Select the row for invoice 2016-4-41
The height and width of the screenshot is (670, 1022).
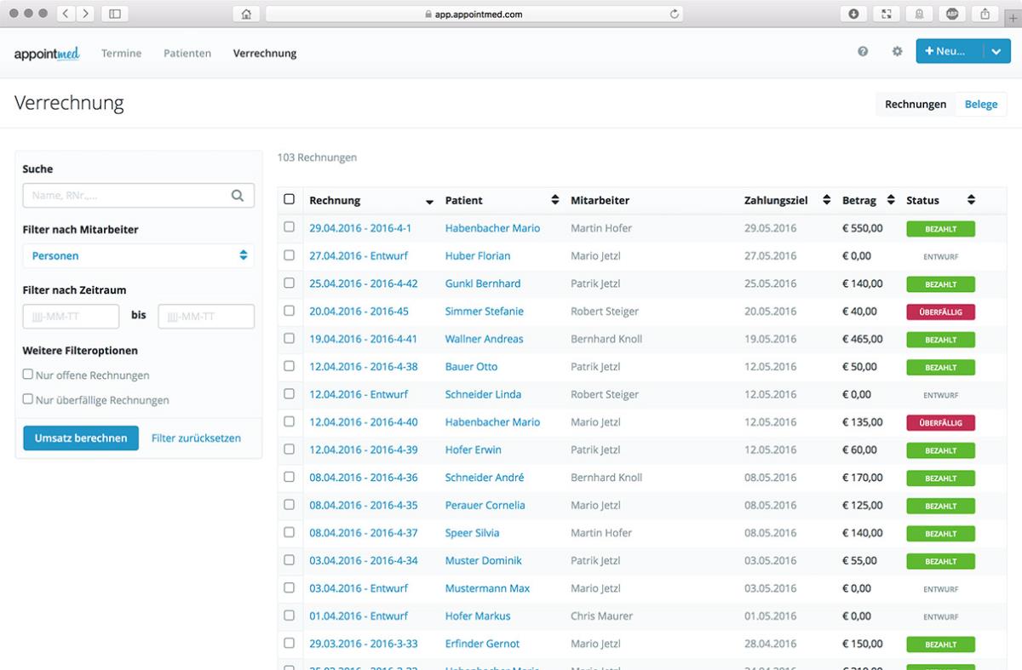(290, 338)
